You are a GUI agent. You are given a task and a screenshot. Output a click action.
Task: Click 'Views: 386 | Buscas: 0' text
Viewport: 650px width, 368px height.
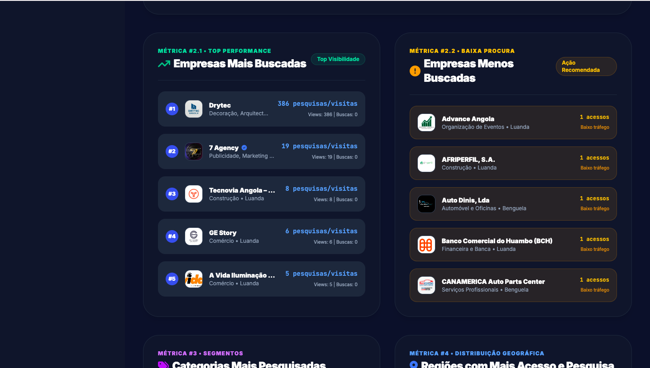click(x=333, y=115)
